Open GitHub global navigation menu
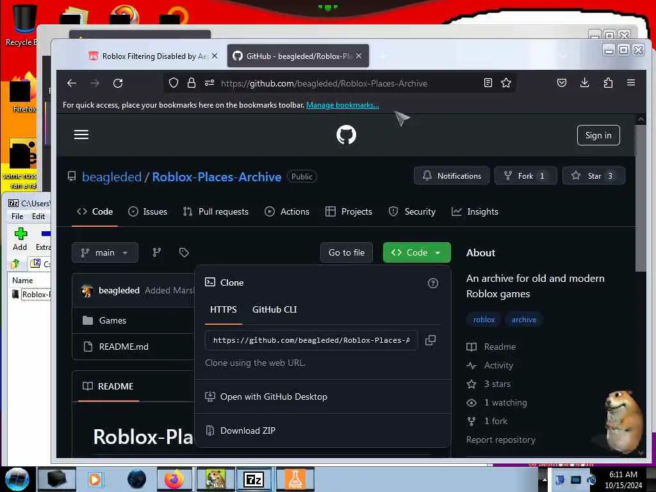656x492 pixels. pos(81,135)
